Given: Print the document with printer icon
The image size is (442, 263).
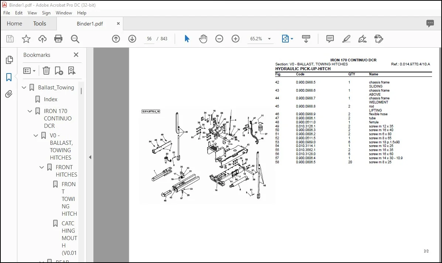Looking at the screenshot, I should [58, 39].
